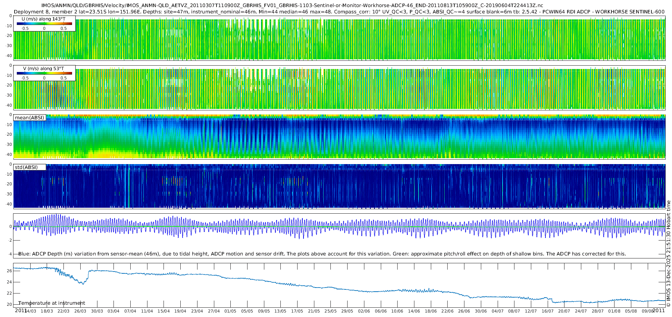
Task: Click the Deployment 8 metadata line
Action: [339, 12]
